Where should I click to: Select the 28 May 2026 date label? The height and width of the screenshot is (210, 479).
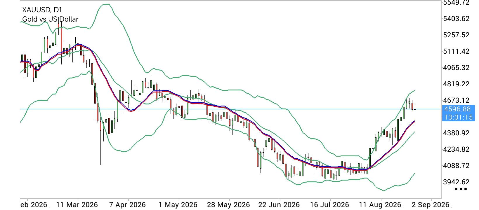228,204
